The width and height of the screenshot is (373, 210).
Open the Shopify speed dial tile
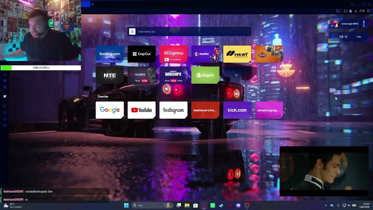click(x=205, y=75)
